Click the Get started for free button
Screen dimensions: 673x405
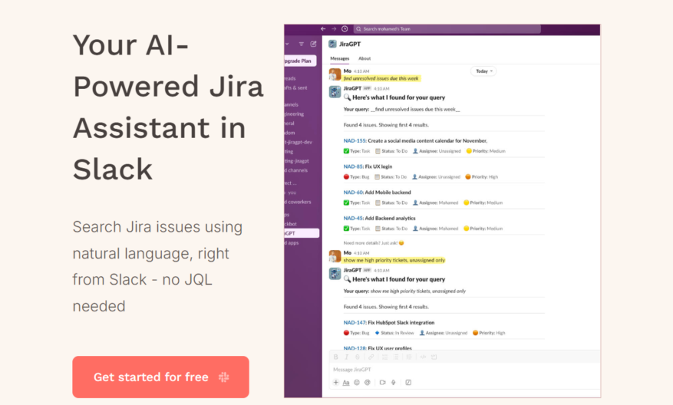coord(160,377)
